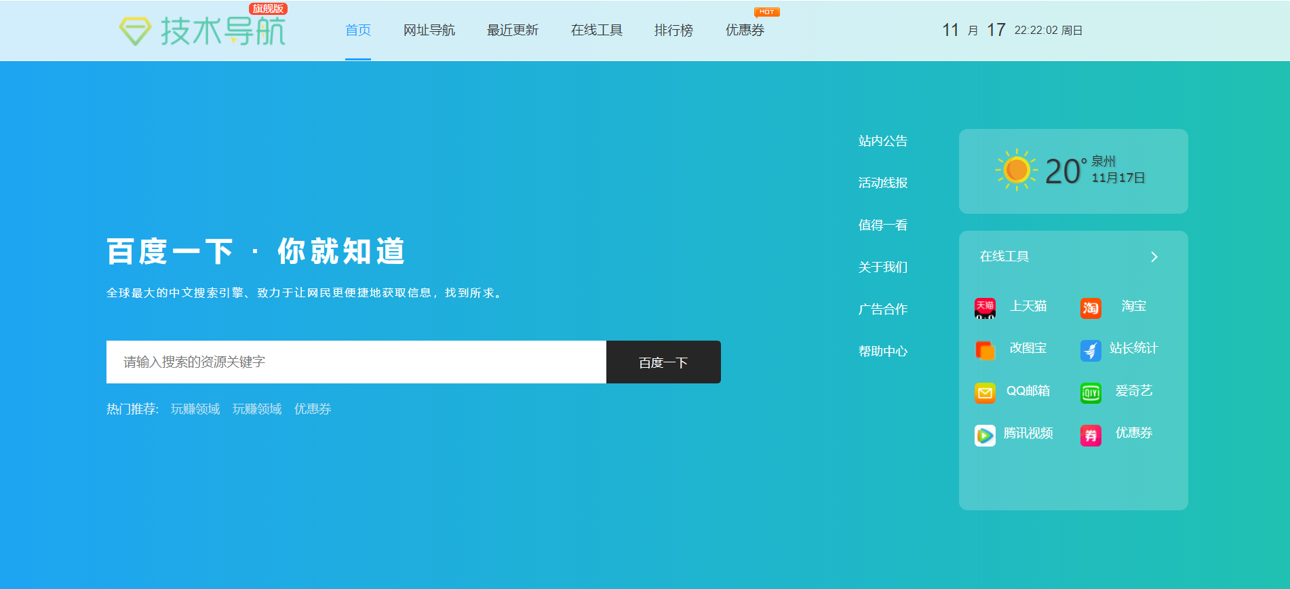Click the 热门推荐: label
1290x589 pixels.
[x=132, y=409]
